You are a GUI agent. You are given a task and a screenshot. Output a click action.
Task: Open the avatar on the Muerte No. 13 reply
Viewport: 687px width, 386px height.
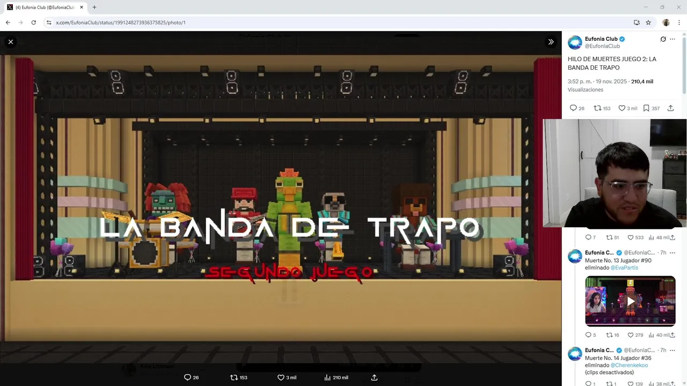point(575,256)
